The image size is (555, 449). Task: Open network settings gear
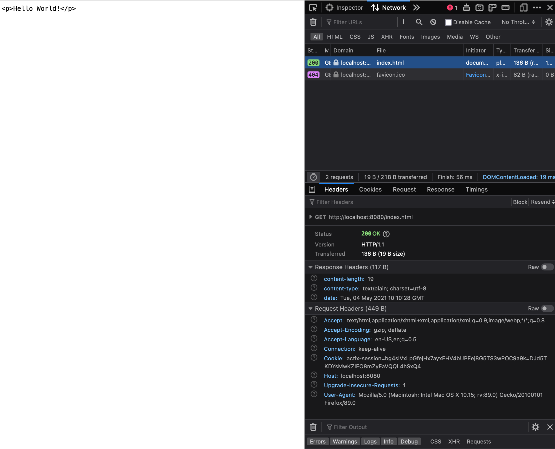click(x=549, y=22)
